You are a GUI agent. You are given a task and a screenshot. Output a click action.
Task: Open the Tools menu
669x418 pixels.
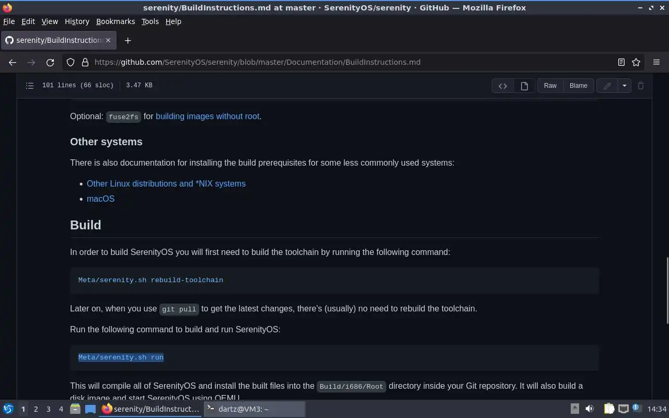[150, 21]
